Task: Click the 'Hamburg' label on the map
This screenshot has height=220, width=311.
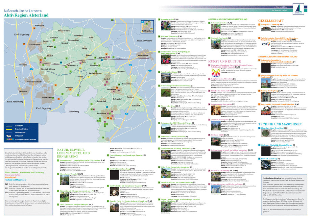Action: [x=74, y=112]
